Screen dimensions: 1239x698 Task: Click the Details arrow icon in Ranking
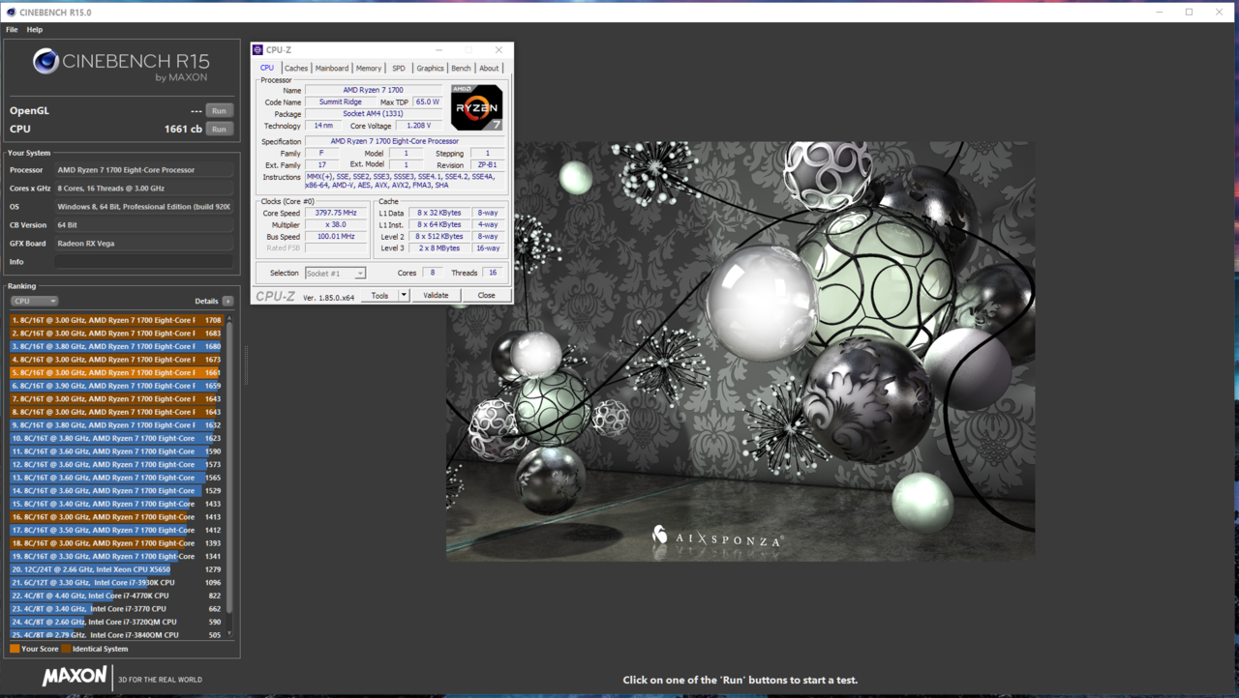[x=227, y=301]
